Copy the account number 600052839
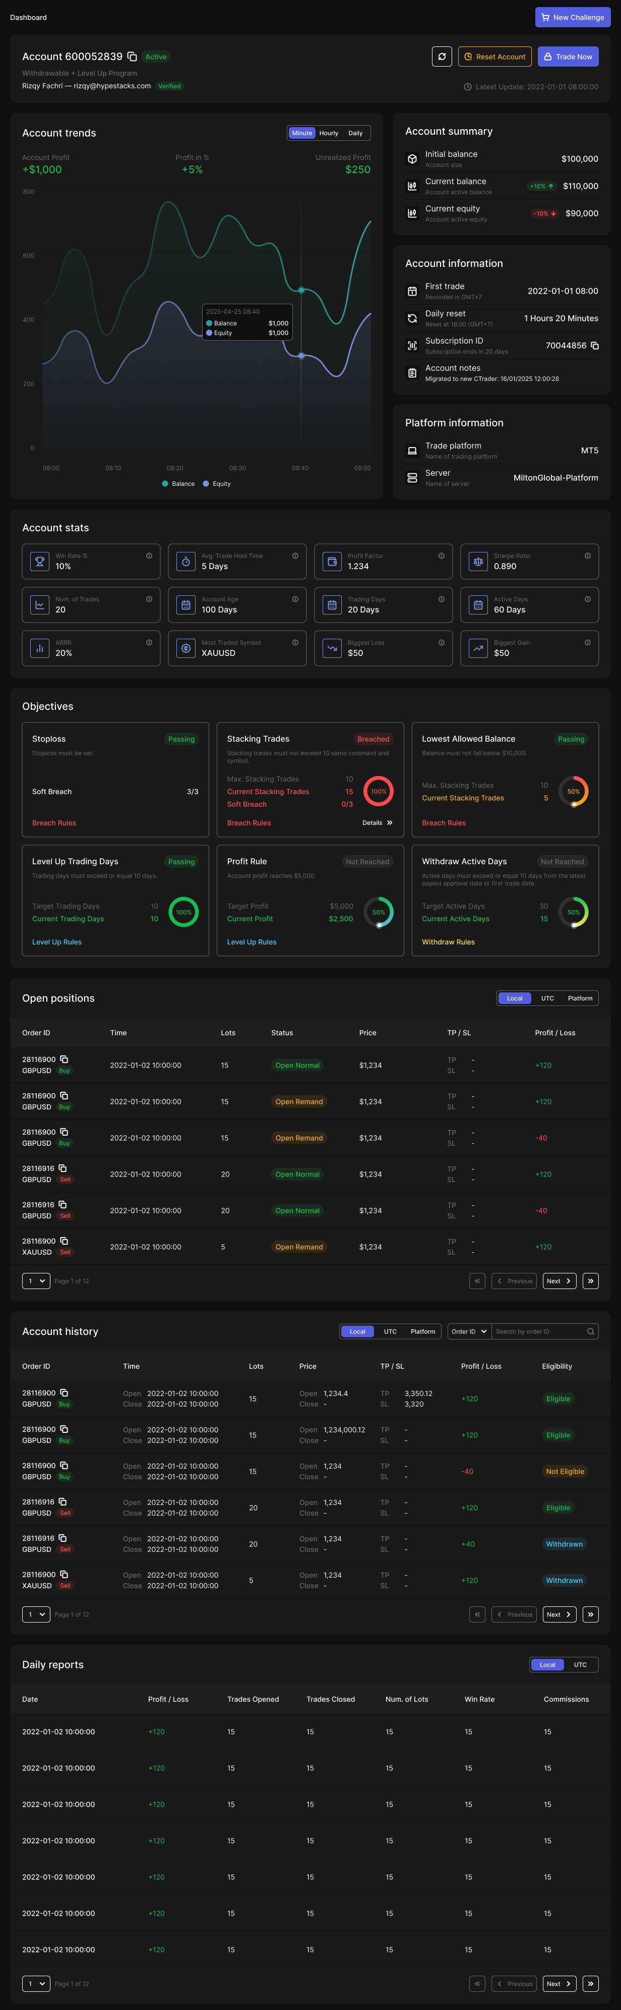The image size is (621, 2010). click(133, 57)
